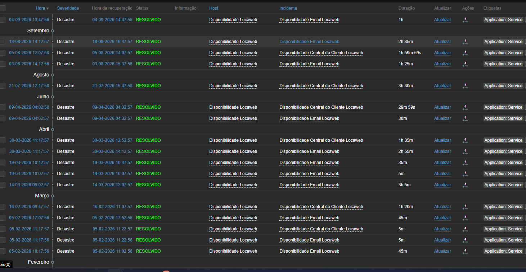Sort by the Hora column header
This screenshot has width=526, height=272.
tap(42, 8)
